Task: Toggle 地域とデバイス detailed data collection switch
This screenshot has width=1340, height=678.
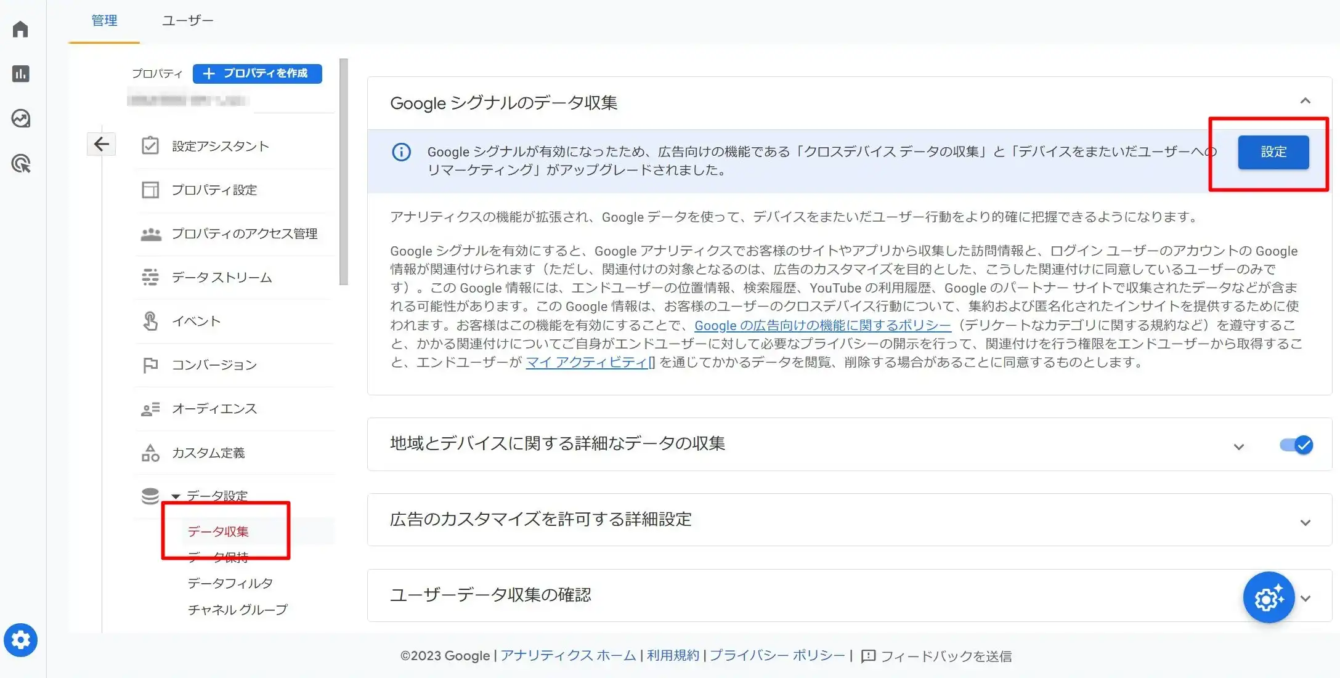Action: [x=1296, y=445]
